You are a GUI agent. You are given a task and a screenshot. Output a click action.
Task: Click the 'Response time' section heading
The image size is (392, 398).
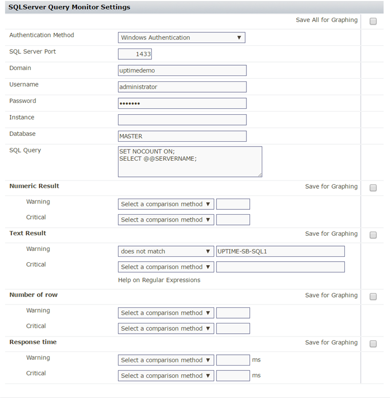[33, 342]
